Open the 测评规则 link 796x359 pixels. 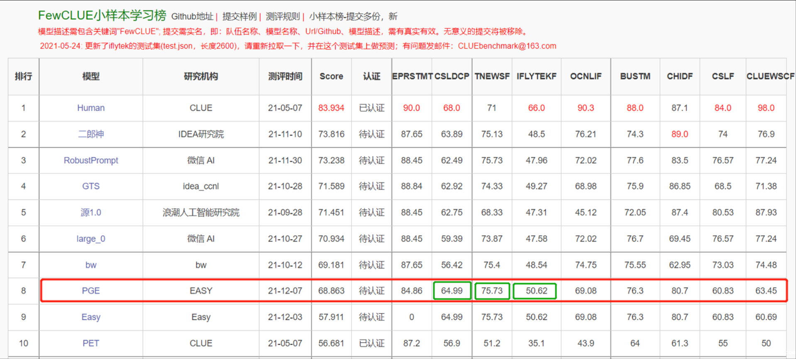pyautogui.click(x=282, y=17)
